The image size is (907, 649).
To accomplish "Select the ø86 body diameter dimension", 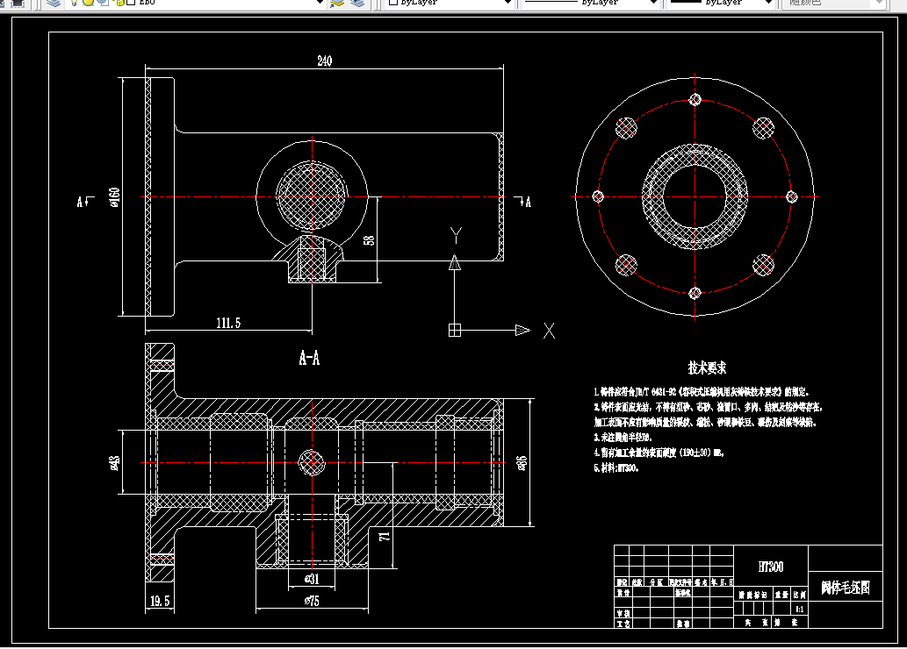I will coord(522,463).
